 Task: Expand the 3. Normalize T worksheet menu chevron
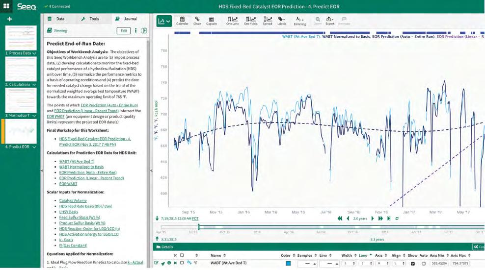(34, 116)
